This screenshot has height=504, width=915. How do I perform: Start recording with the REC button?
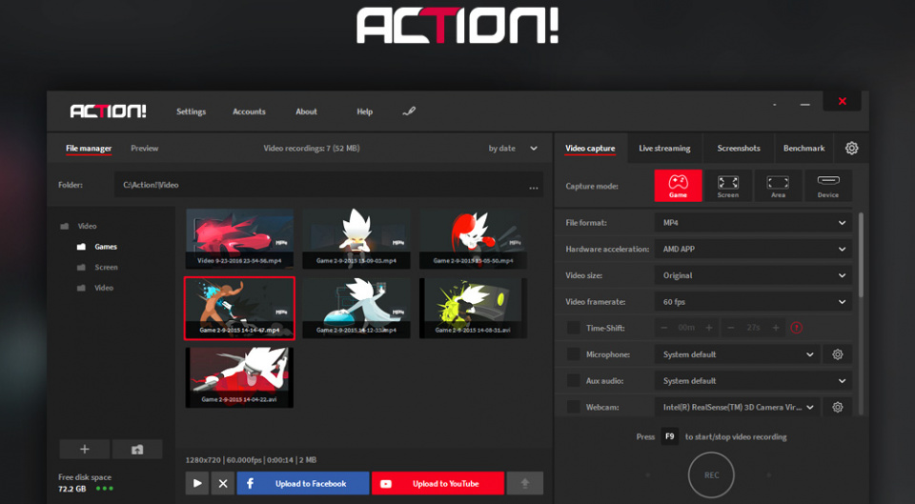711,474
